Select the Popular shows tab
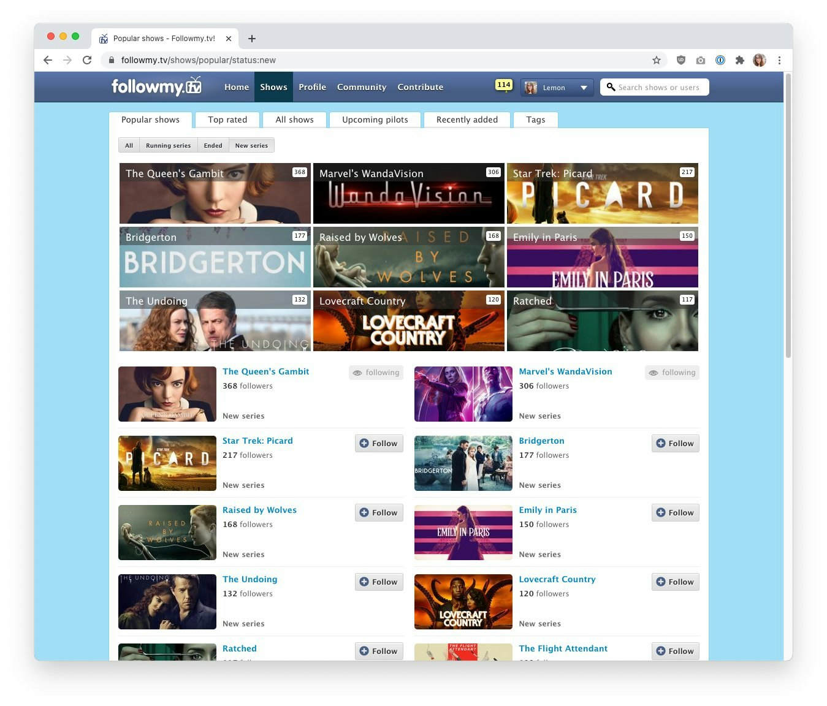The height and width of the screenshot is (706, 827). click(150, 120)
